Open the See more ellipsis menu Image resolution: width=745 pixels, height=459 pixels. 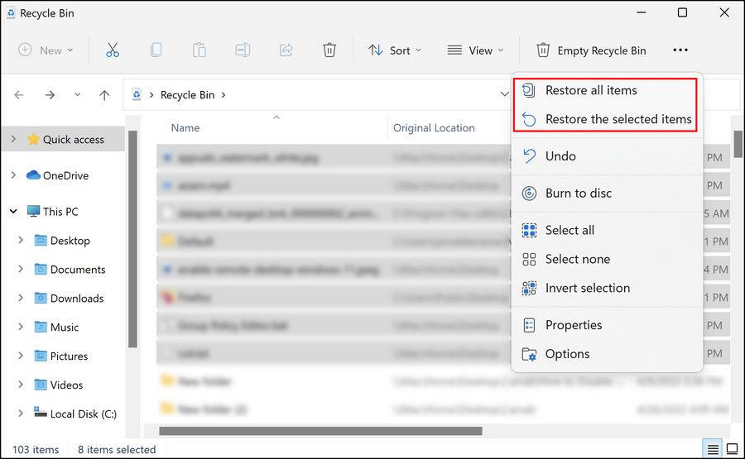click(680, 50)
